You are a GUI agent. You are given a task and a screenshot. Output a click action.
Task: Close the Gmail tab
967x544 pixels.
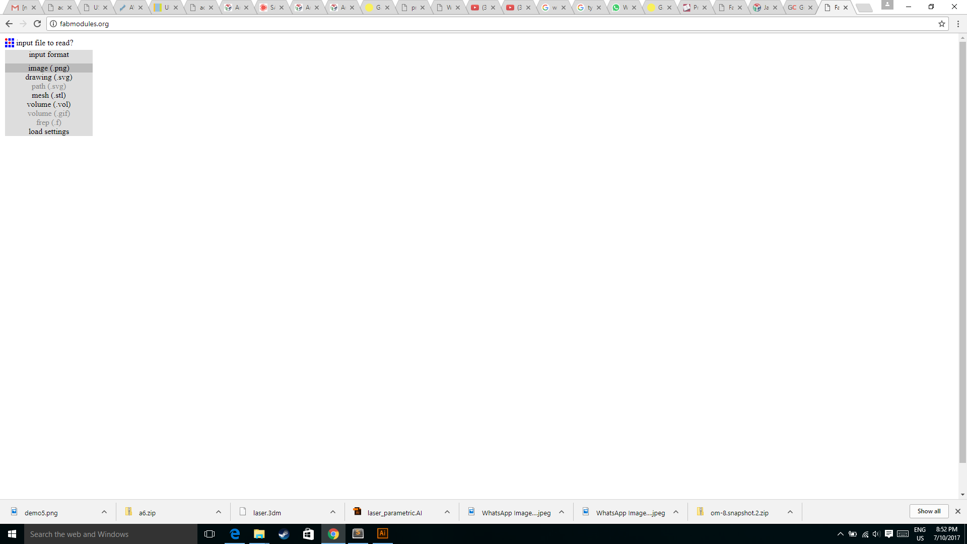(x=34, y=8)
